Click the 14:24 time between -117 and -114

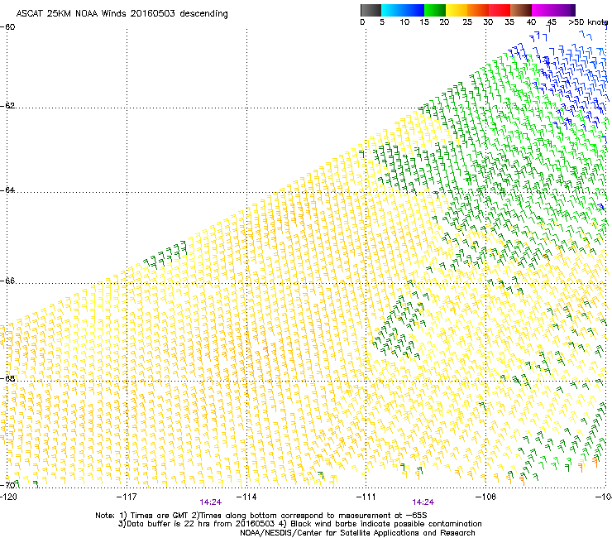pyautogui.click(x=211, y=502)
